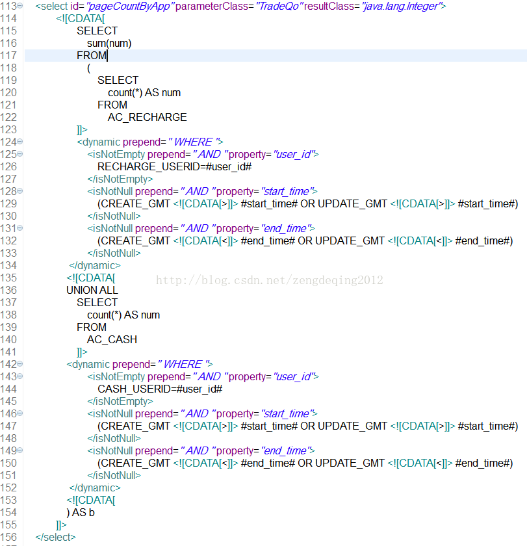Collapse the isNotNull fold at line 131

[x=20, y=228]
